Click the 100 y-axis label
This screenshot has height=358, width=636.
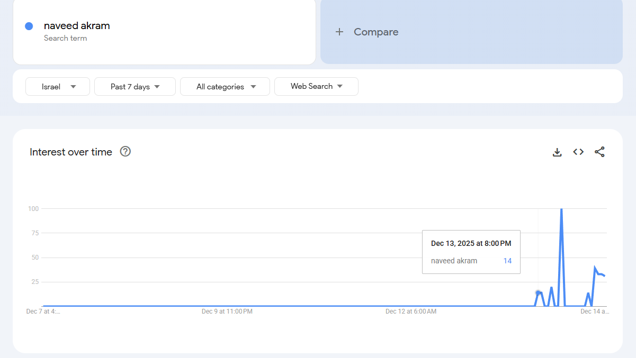pos(33,208)
